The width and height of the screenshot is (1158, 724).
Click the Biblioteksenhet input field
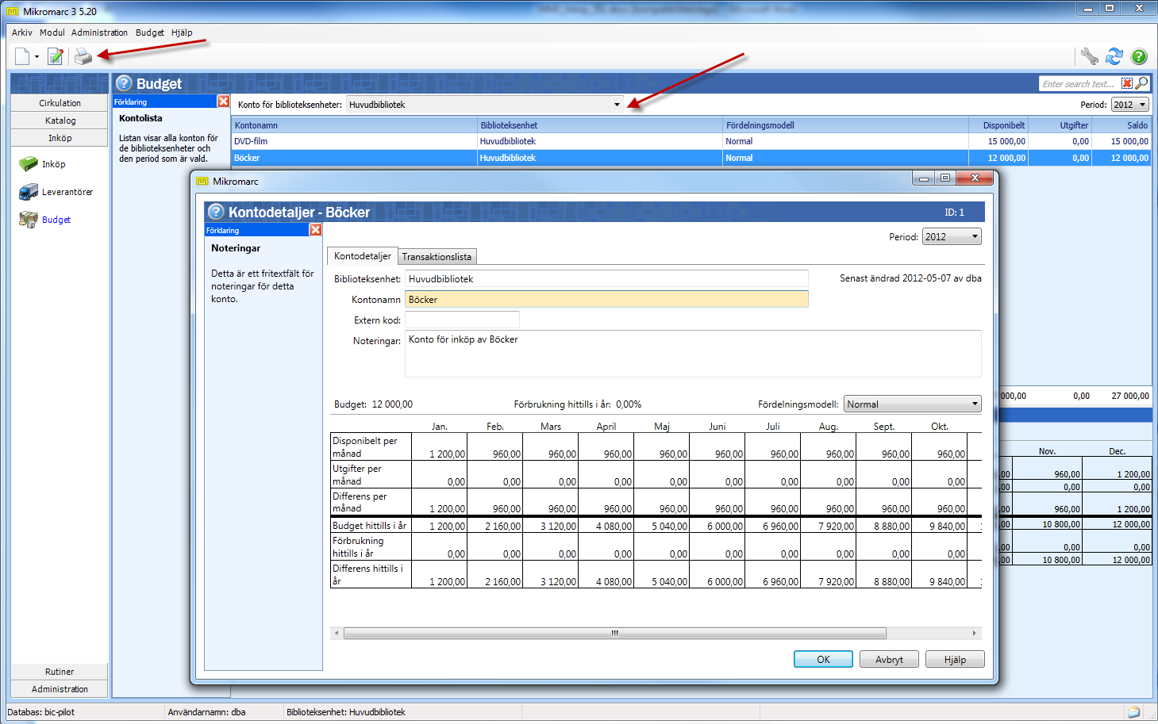[x=606, y=278]
